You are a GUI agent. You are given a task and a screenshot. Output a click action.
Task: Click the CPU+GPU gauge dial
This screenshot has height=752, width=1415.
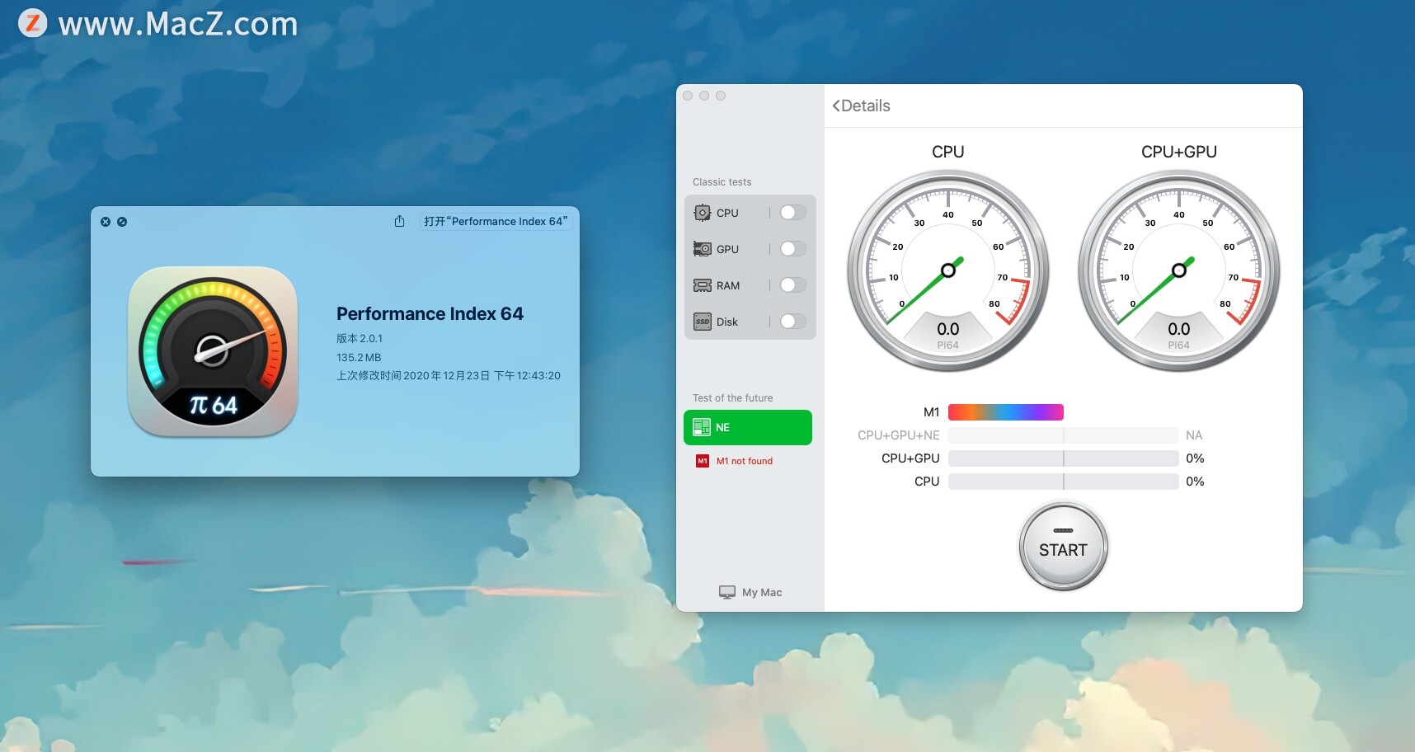(x=1179, y=270)
